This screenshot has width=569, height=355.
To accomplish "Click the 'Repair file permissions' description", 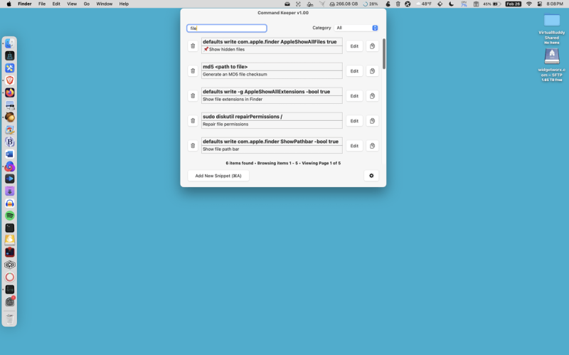I will pyautogui.click(x=272, y=124).
